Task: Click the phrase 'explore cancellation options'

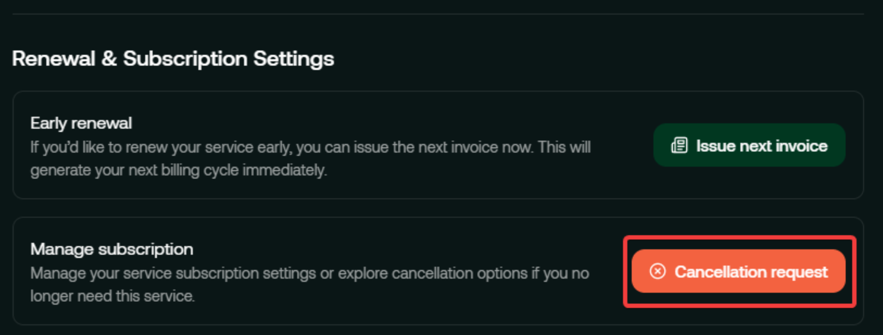Action: (x=432, y=273)
